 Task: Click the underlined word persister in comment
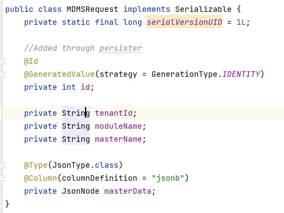pos(120,48)
